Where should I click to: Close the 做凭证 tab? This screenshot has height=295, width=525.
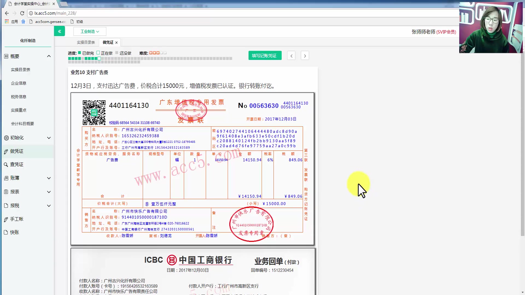pyautogui.click(x=116, y=43)
